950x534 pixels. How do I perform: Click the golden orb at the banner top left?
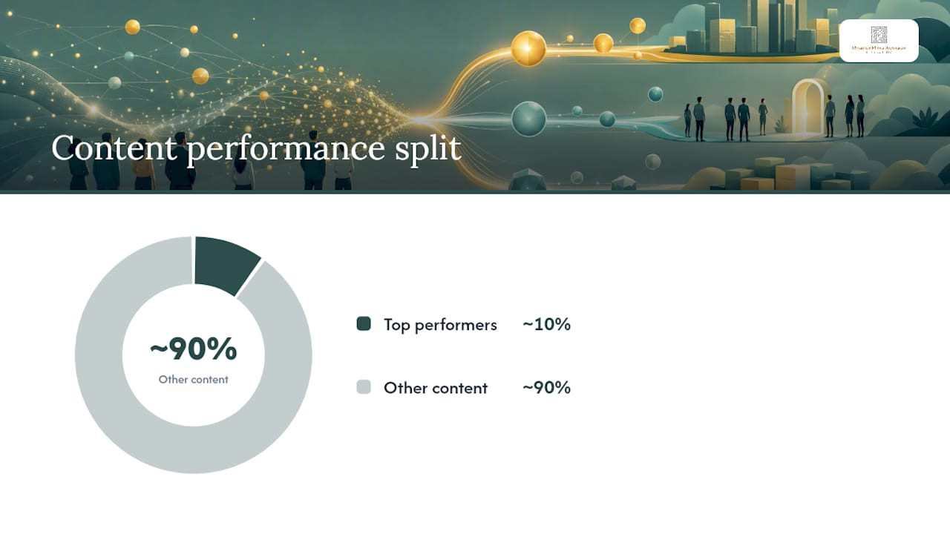coord(132,27)
